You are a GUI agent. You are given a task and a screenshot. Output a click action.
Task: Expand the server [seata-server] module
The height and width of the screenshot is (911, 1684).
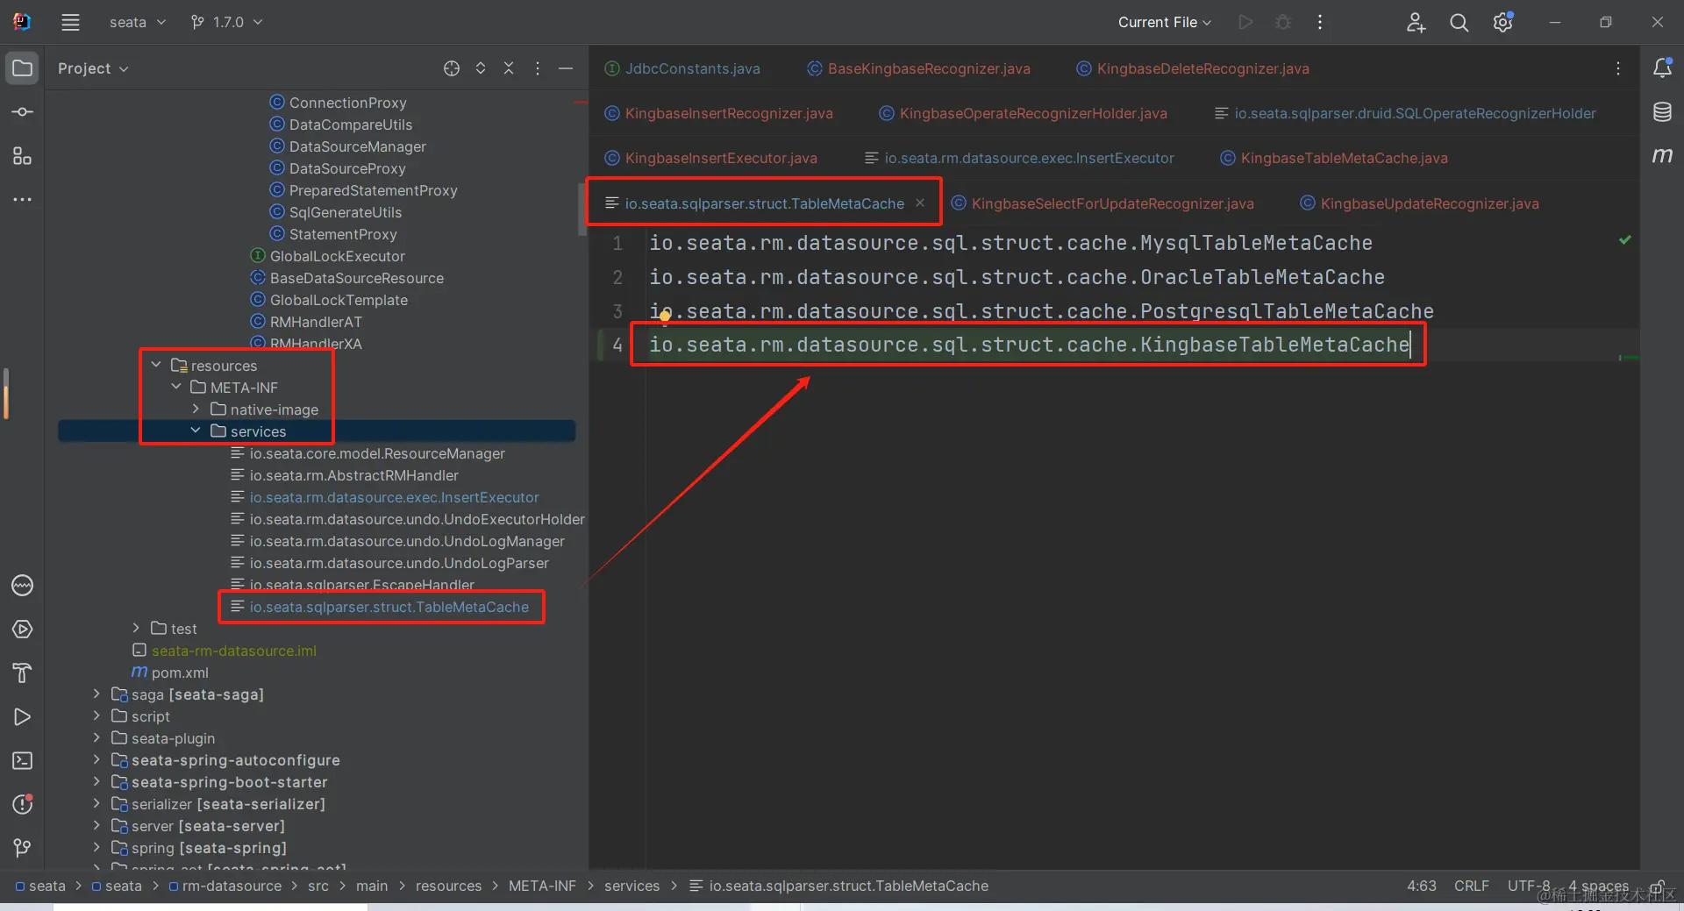click(96, 825)
